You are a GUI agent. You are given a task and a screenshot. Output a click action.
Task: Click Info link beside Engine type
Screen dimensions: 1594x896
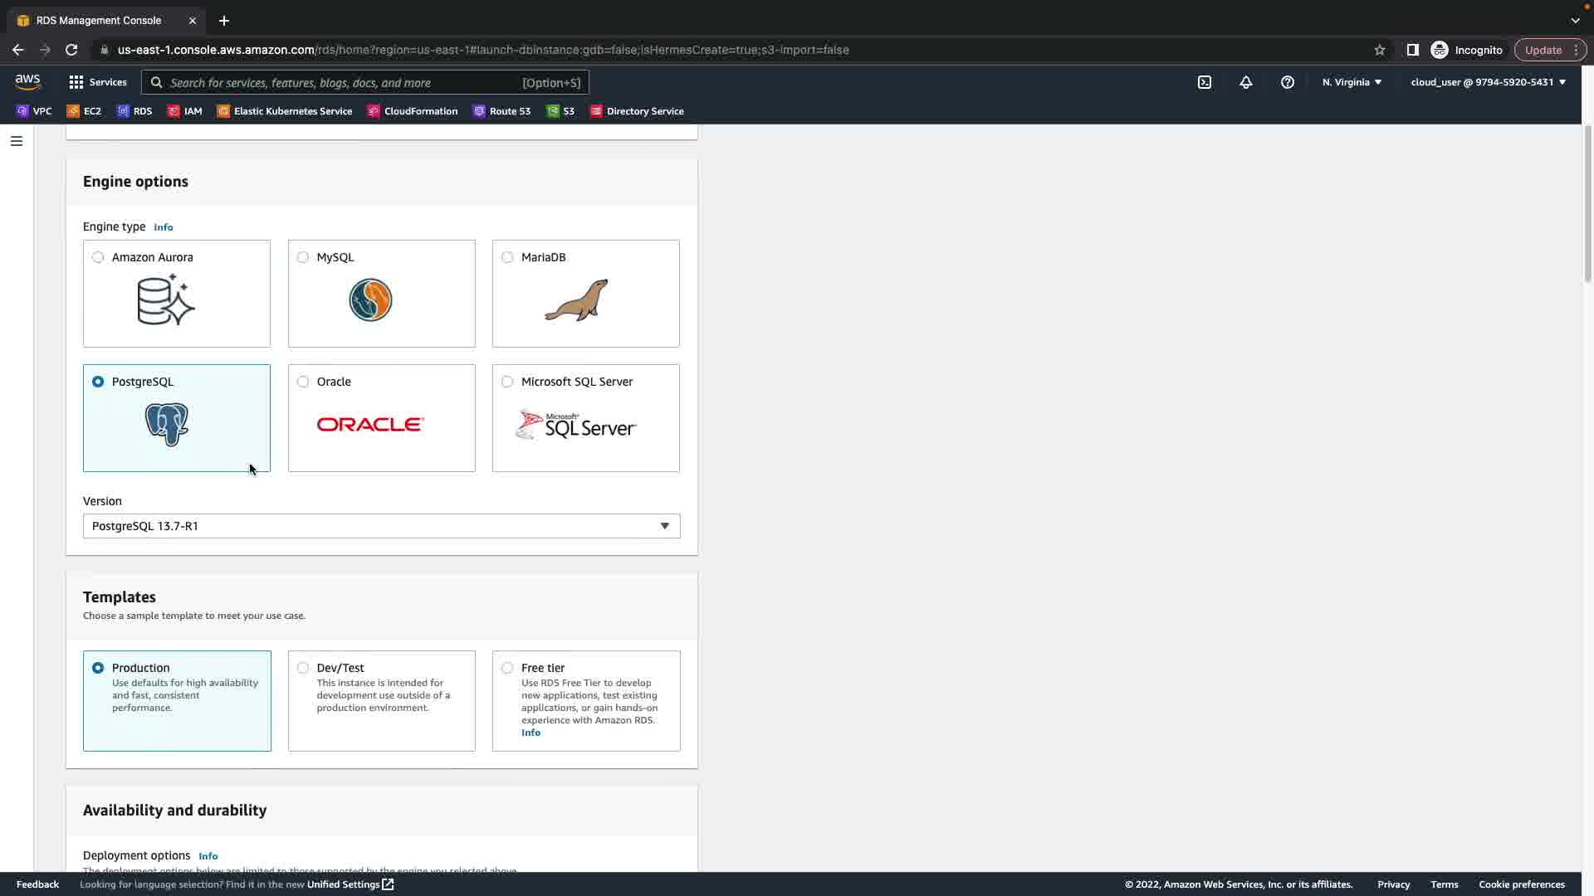coord(163,227)
